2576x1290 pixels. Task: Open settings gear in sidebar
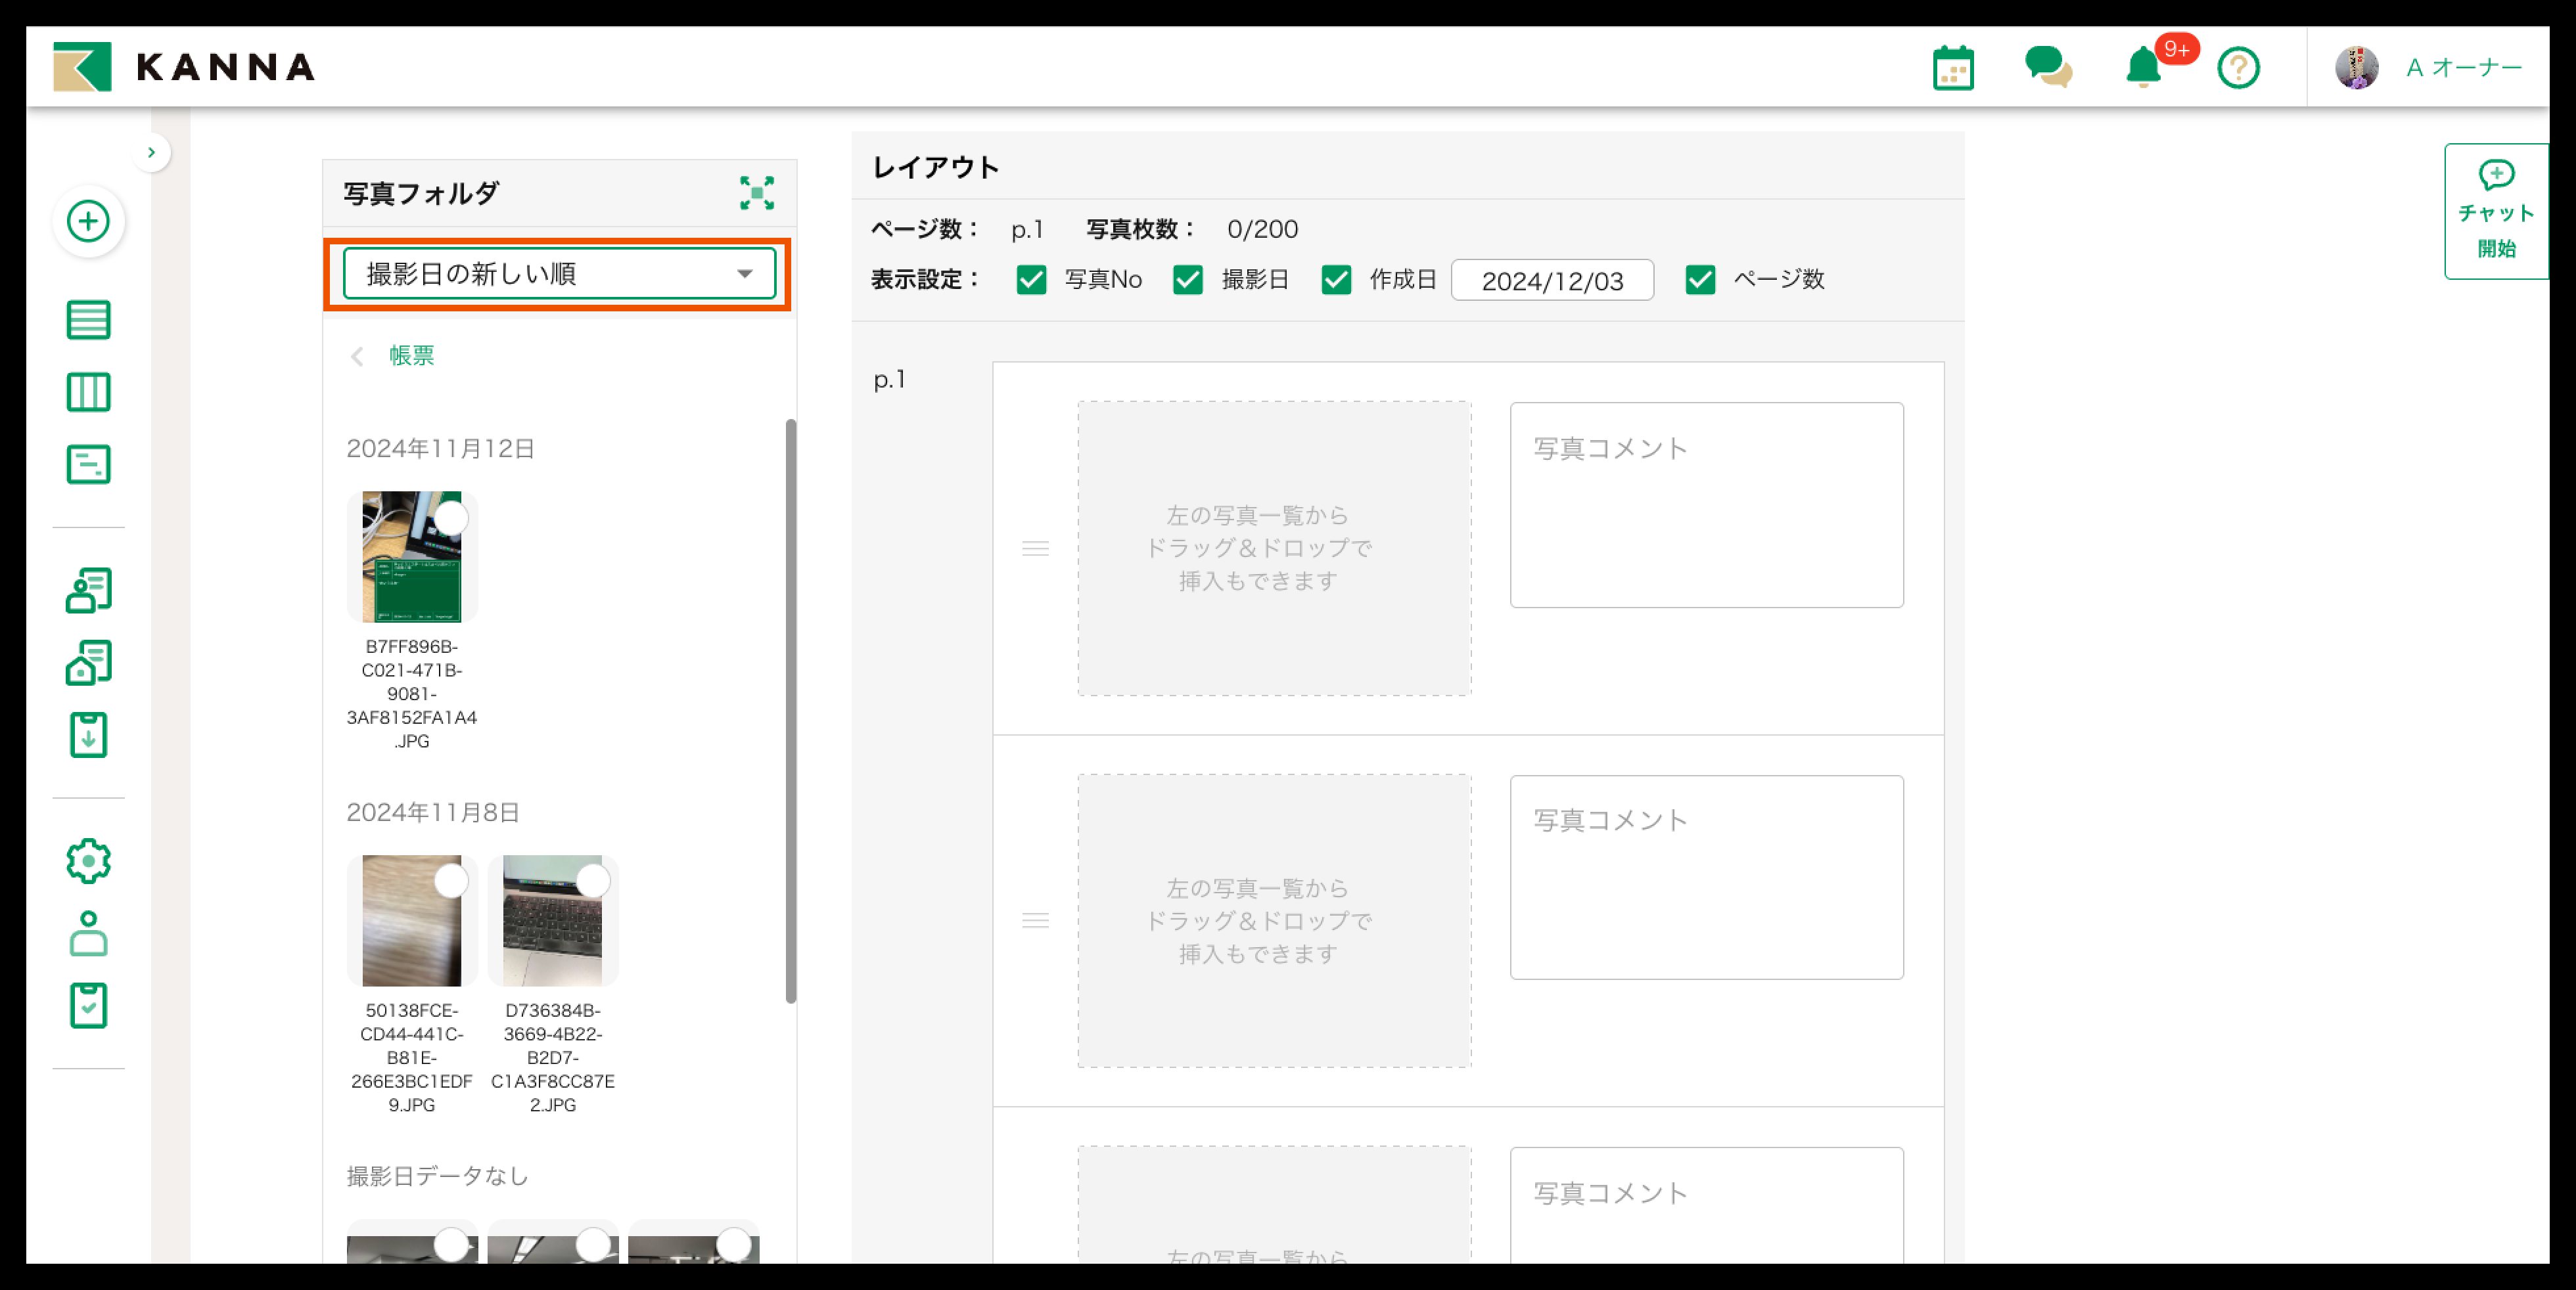coord(88,860)
